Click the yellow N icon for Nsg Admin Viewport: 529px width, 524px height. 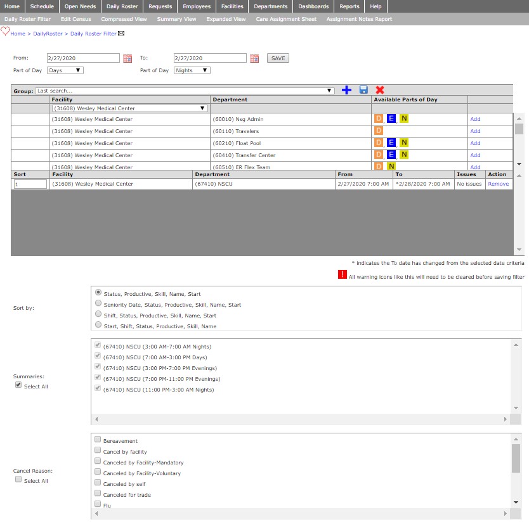pos(404,119)
